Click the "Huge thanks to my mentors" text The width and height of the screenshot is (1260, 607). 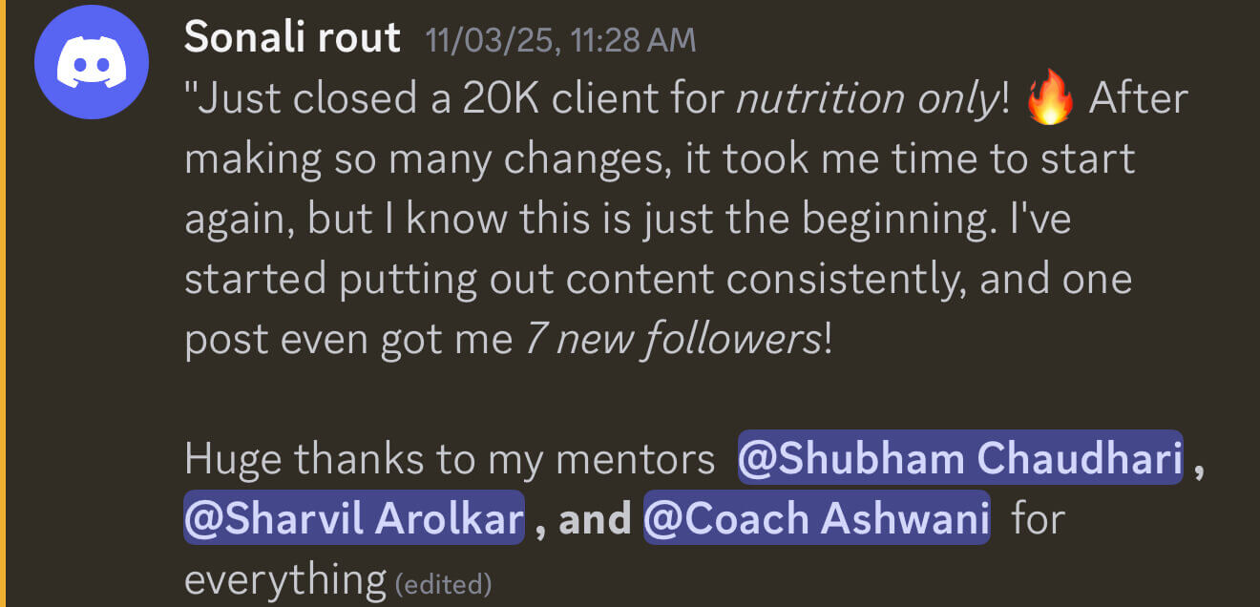[x=449, y=459]
